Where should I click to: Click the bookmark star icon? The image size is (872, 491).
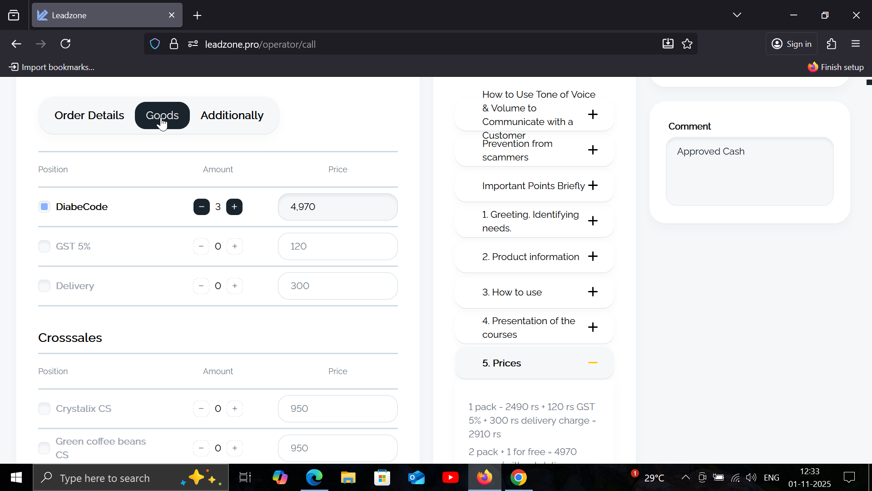coord(687,44)
